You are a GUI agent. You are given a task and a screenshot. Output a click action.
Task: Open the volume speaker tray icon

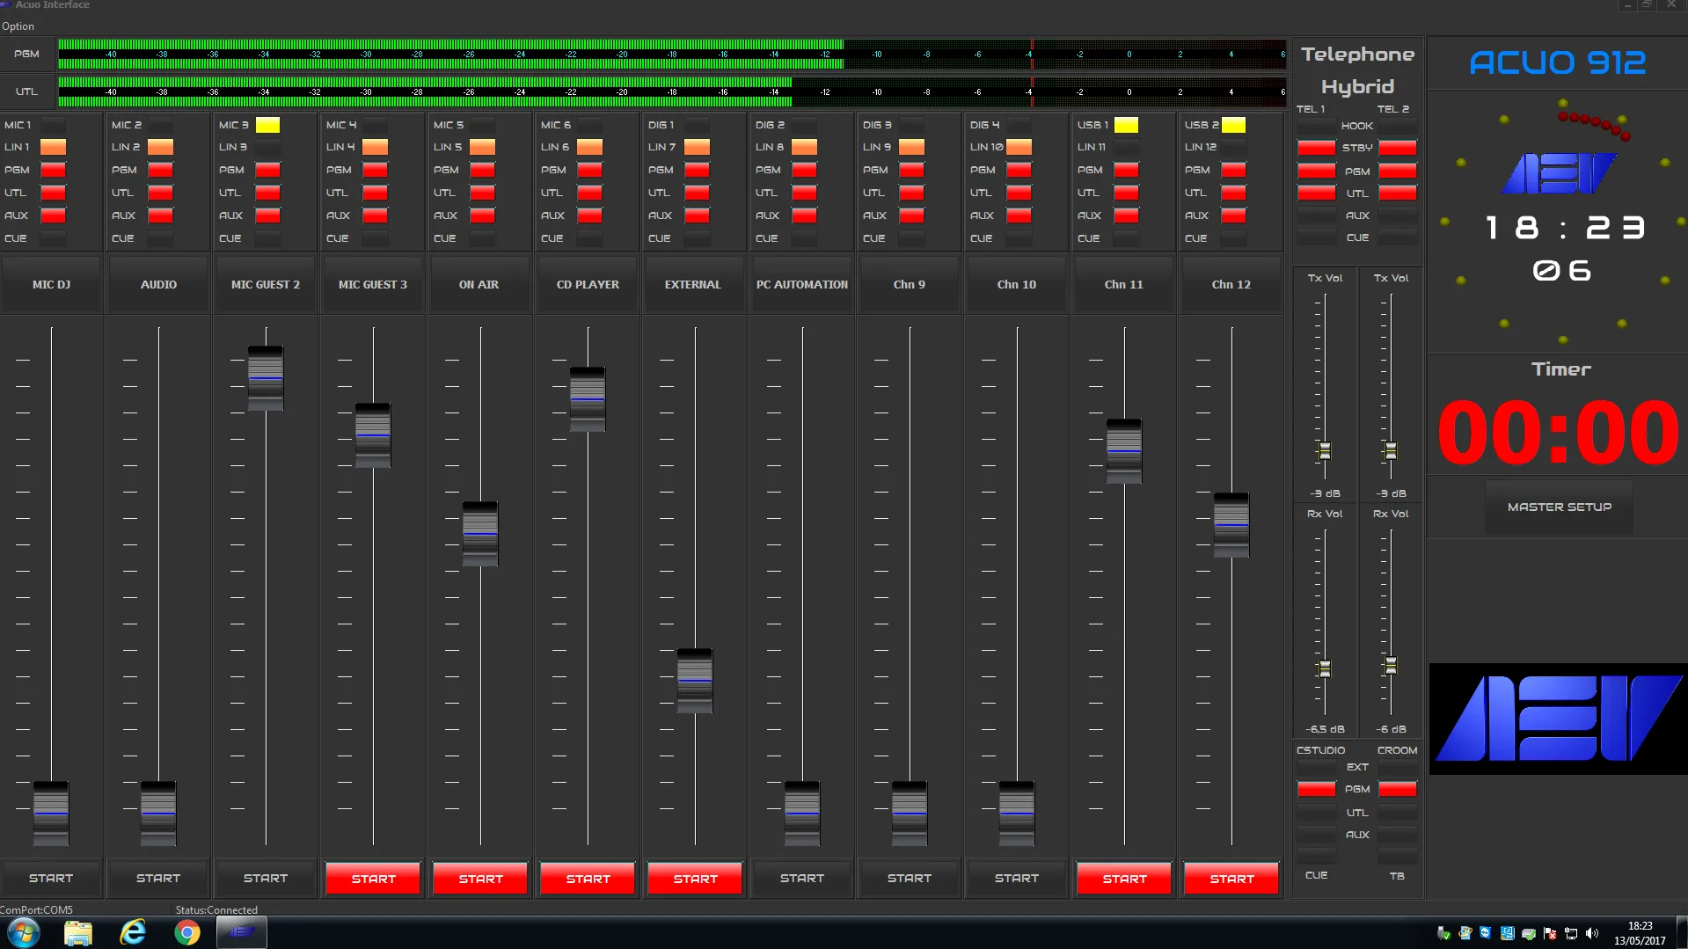point(1592,933)
